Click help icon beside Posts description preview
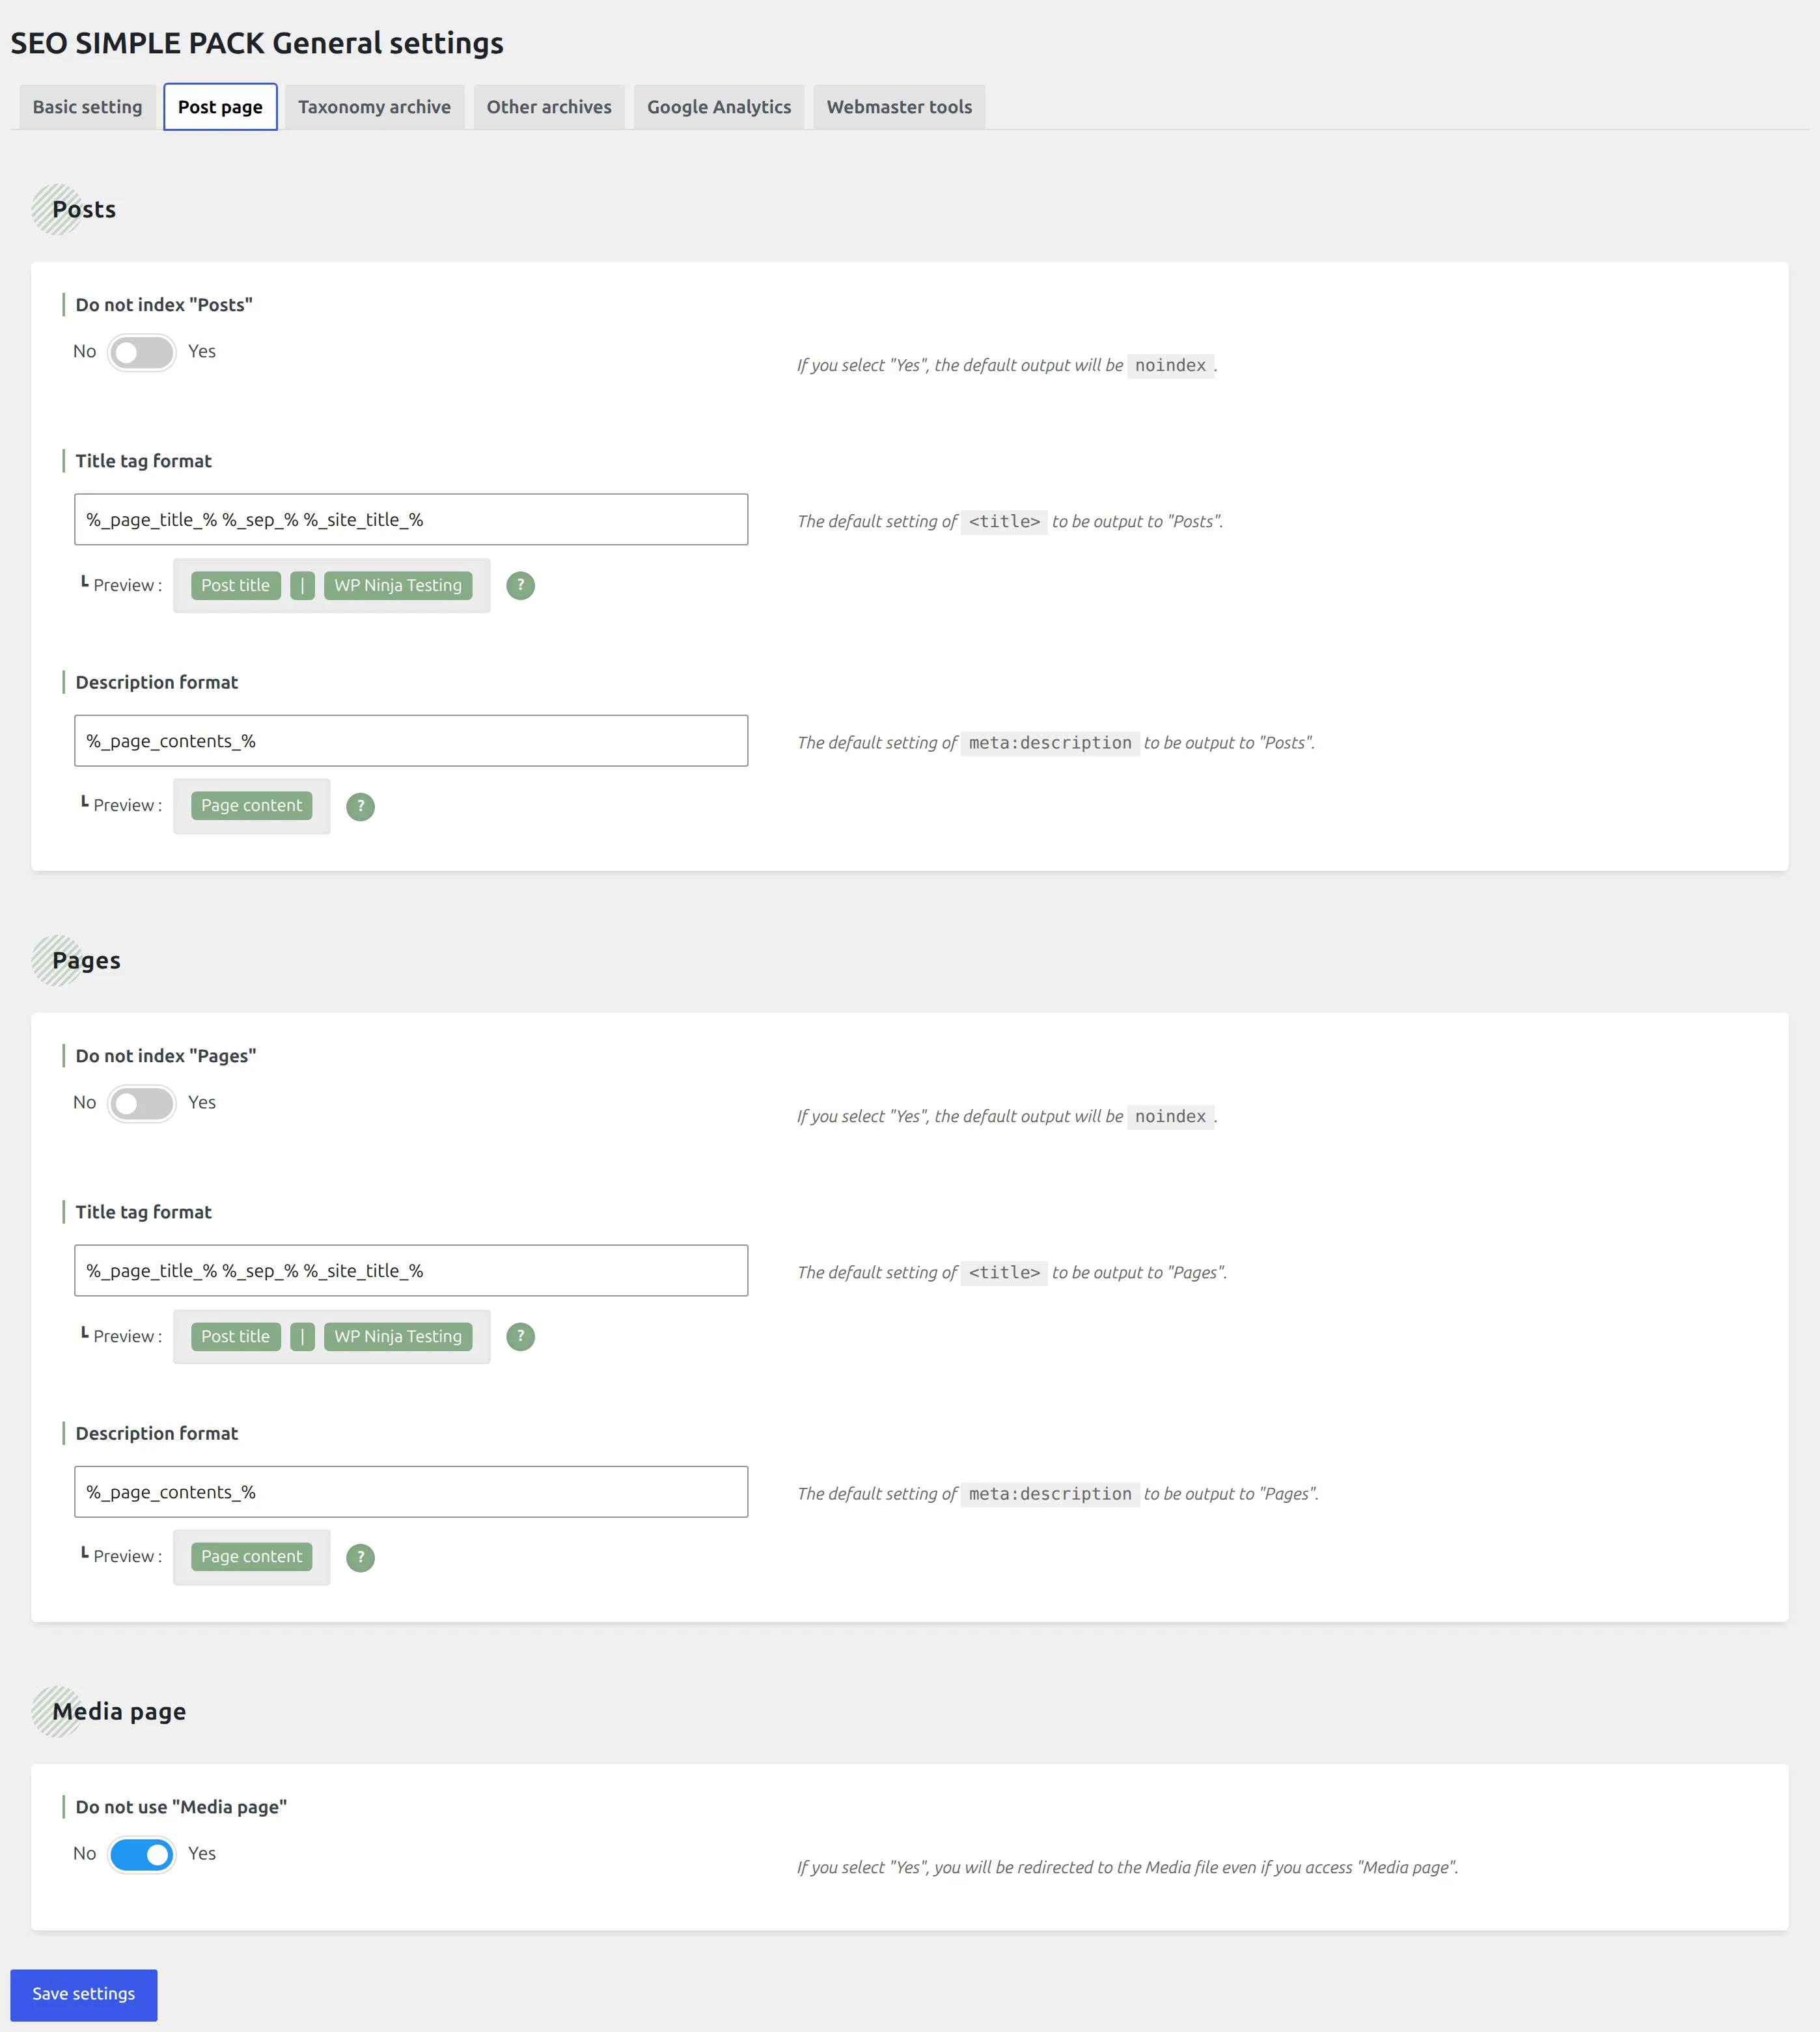Screen dimensions: 1820x2032 (360, 806)
